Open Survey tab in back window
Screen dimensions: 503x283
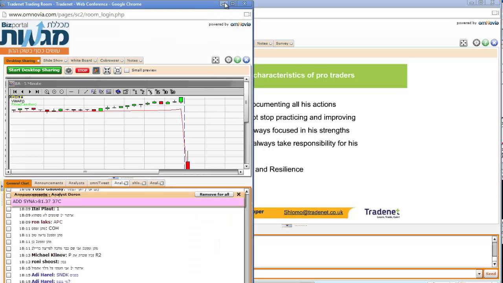click(284, 43)
